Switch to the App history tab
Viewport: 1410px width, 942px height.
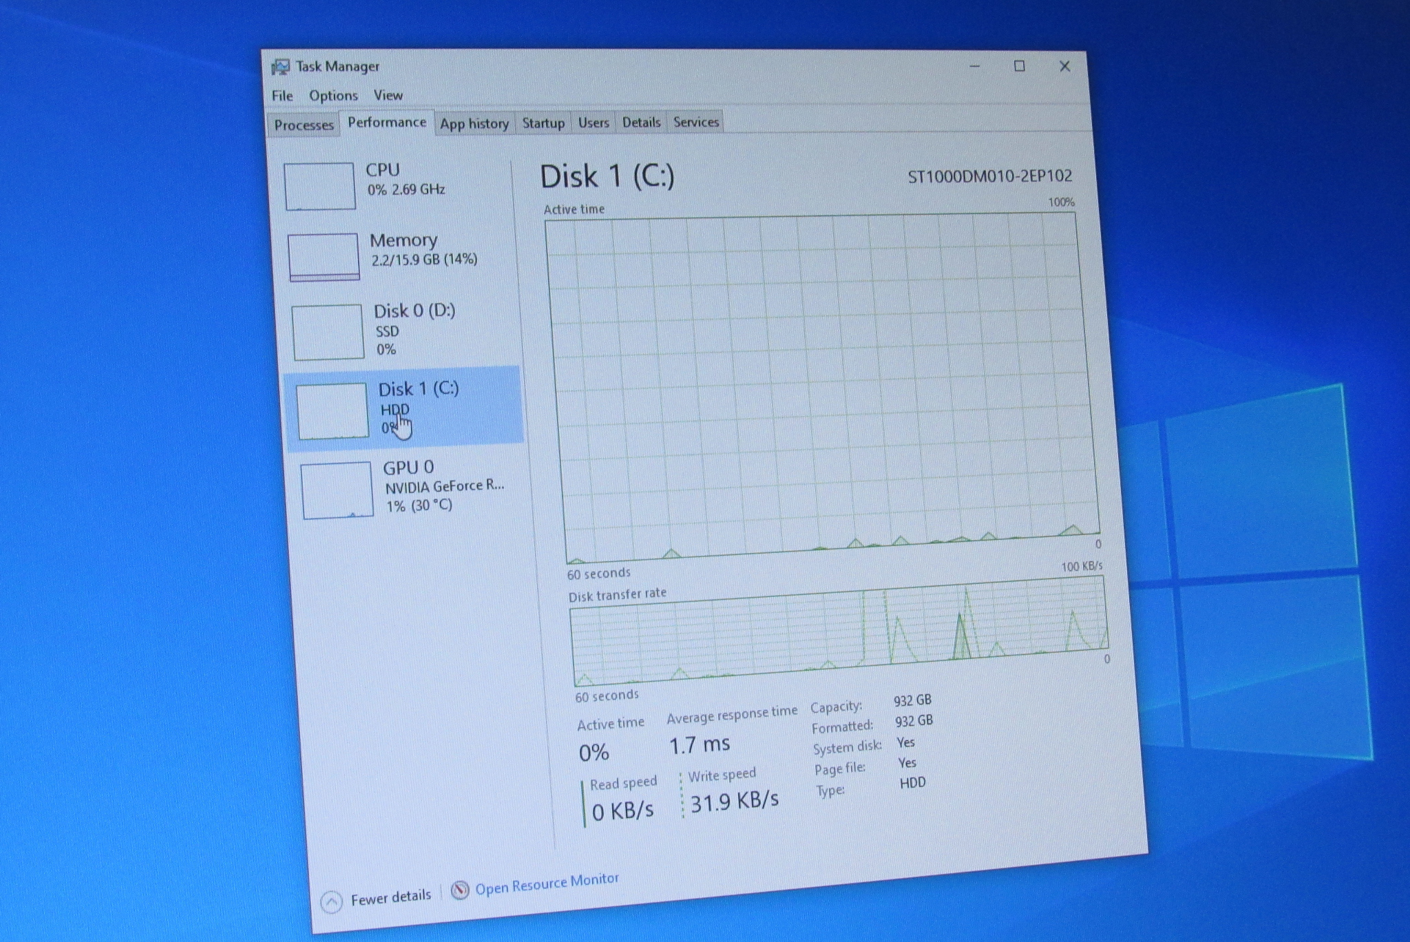pyautogui.click(x=474, y=124)
